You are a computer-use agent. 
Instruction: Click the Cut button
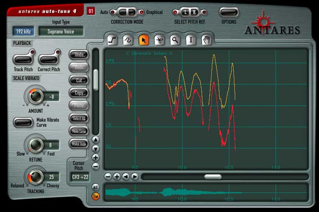coord(79,80)
